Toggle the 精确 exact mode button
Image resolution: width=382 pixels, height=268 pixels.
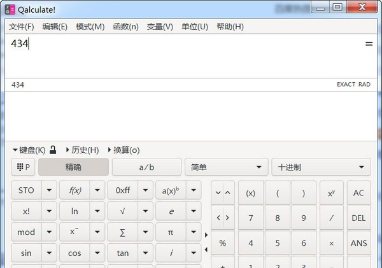click(73, 167)
